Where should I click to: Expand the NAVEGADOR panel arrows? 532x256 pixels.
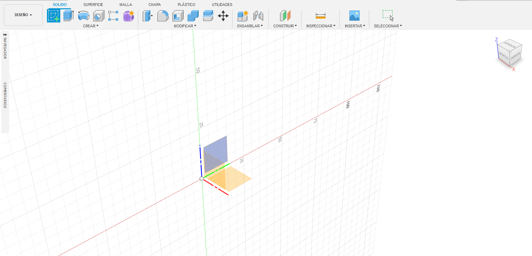click(x=5, y=34)
